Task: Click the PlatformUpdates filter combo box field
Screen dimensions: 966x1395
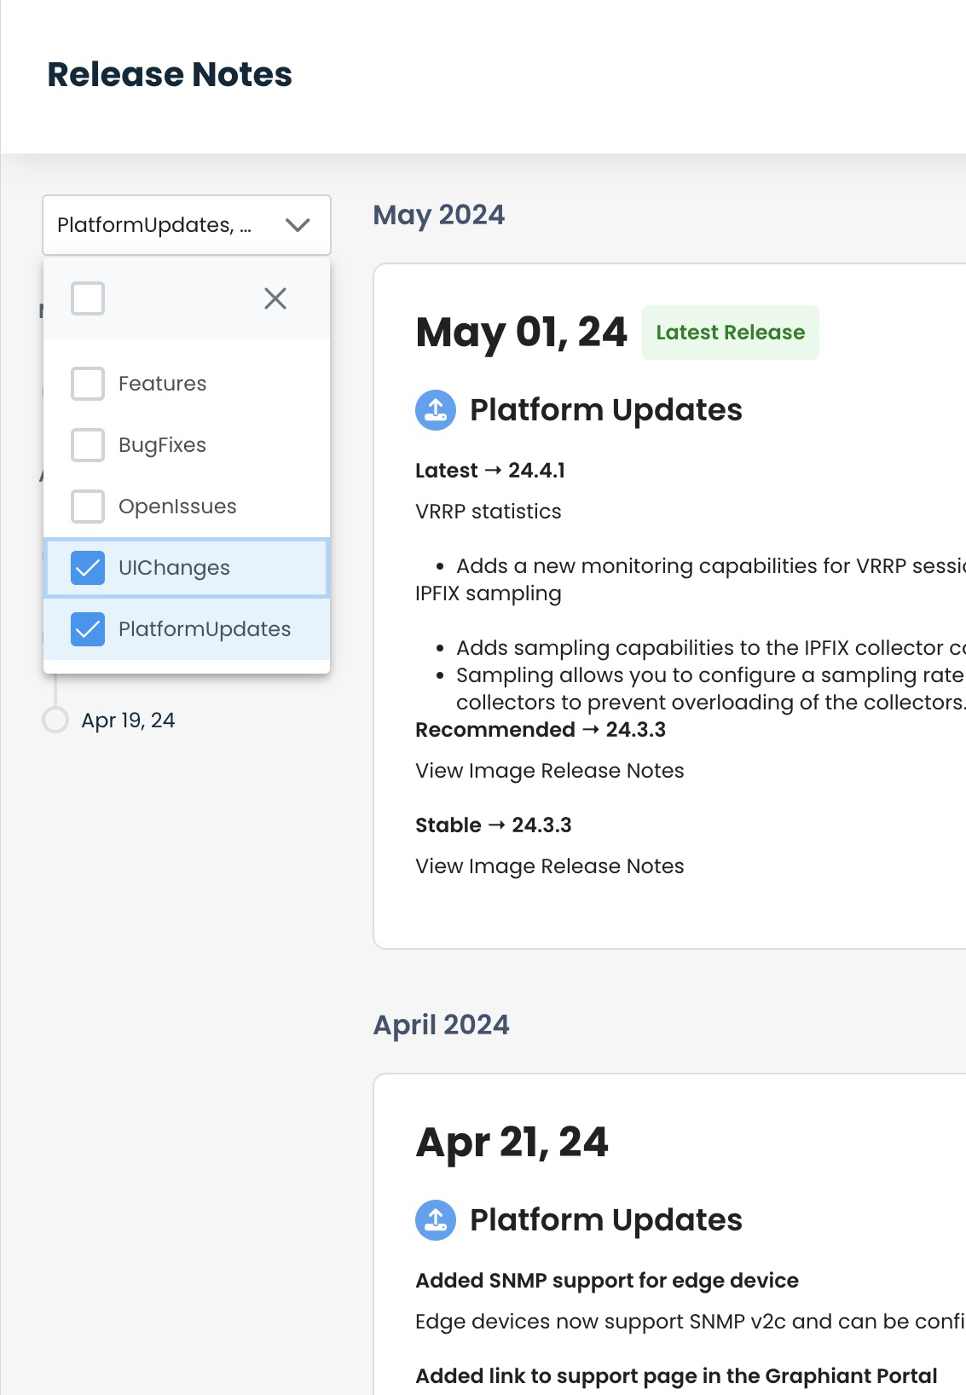Action: [187, 225]
